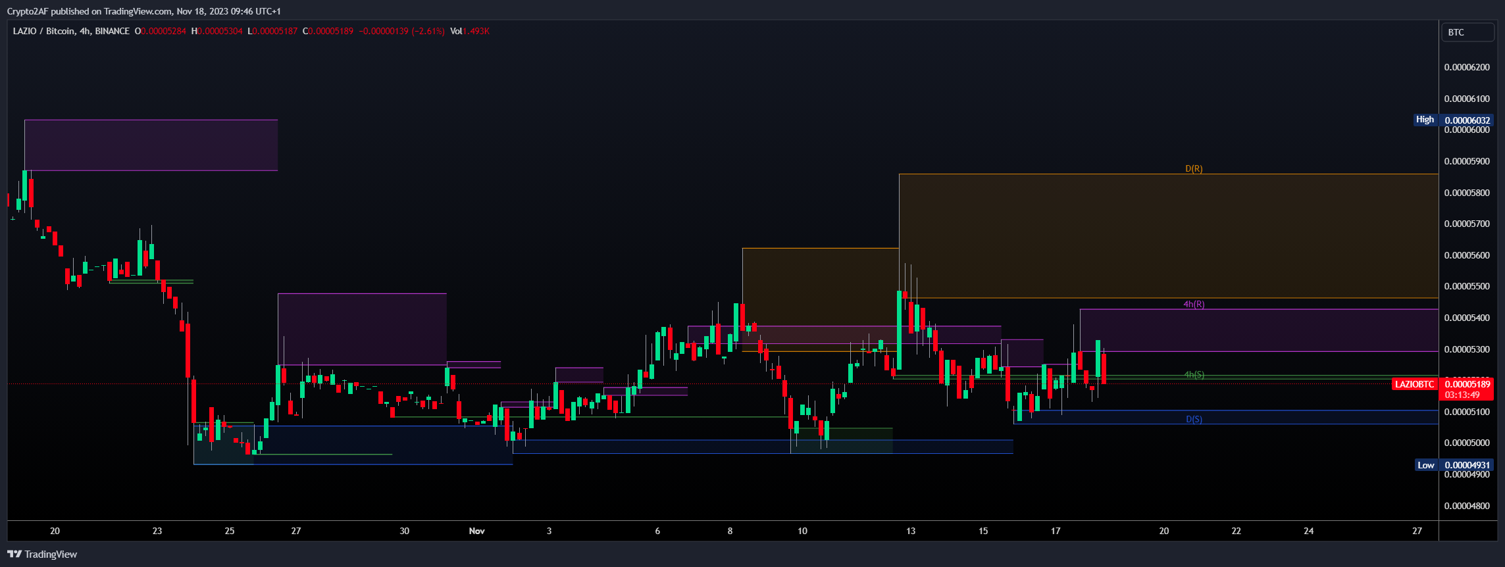
Task: Click the Nov label on the time axis
Action: click(476, 531)
